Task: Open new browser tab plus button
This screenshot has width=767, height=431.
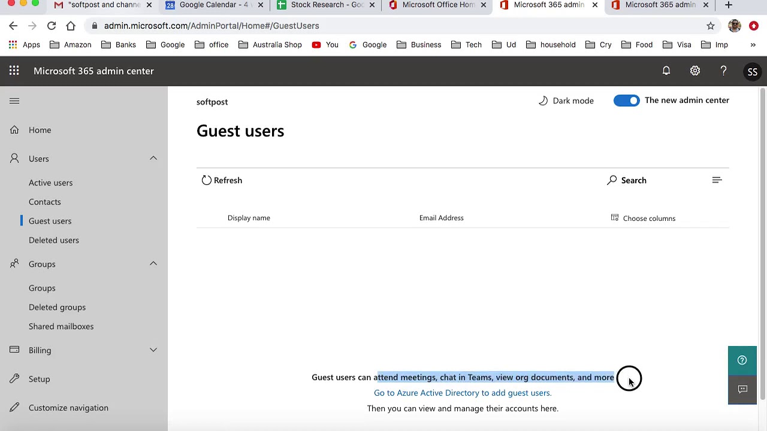Action: (x=729, y=5)
